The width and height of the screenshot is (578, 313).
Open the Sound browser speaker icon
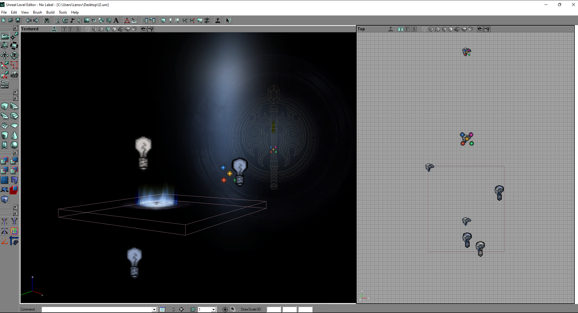click(x=80, y=20)
